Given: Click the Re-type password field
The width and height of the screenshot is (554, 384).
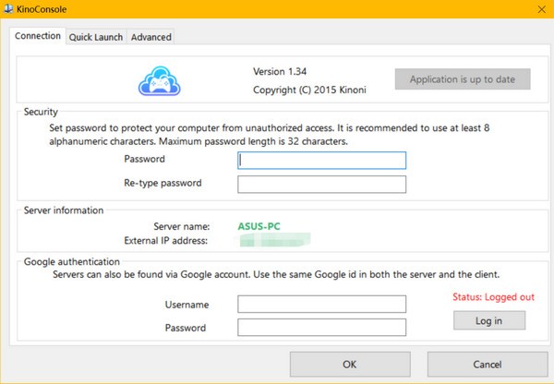Looking at the screenshot, I should click(321, 184).
